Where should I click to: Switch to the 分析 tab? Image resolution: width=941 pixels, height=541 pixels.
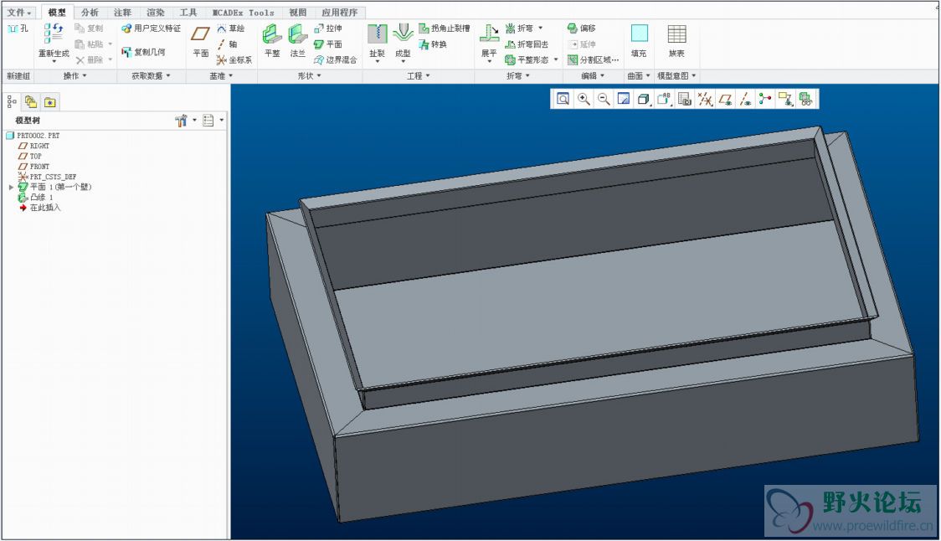(90, 12)
